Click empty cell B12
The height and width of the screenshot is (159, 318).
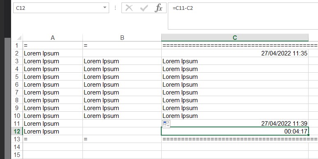tap(122, 131)
